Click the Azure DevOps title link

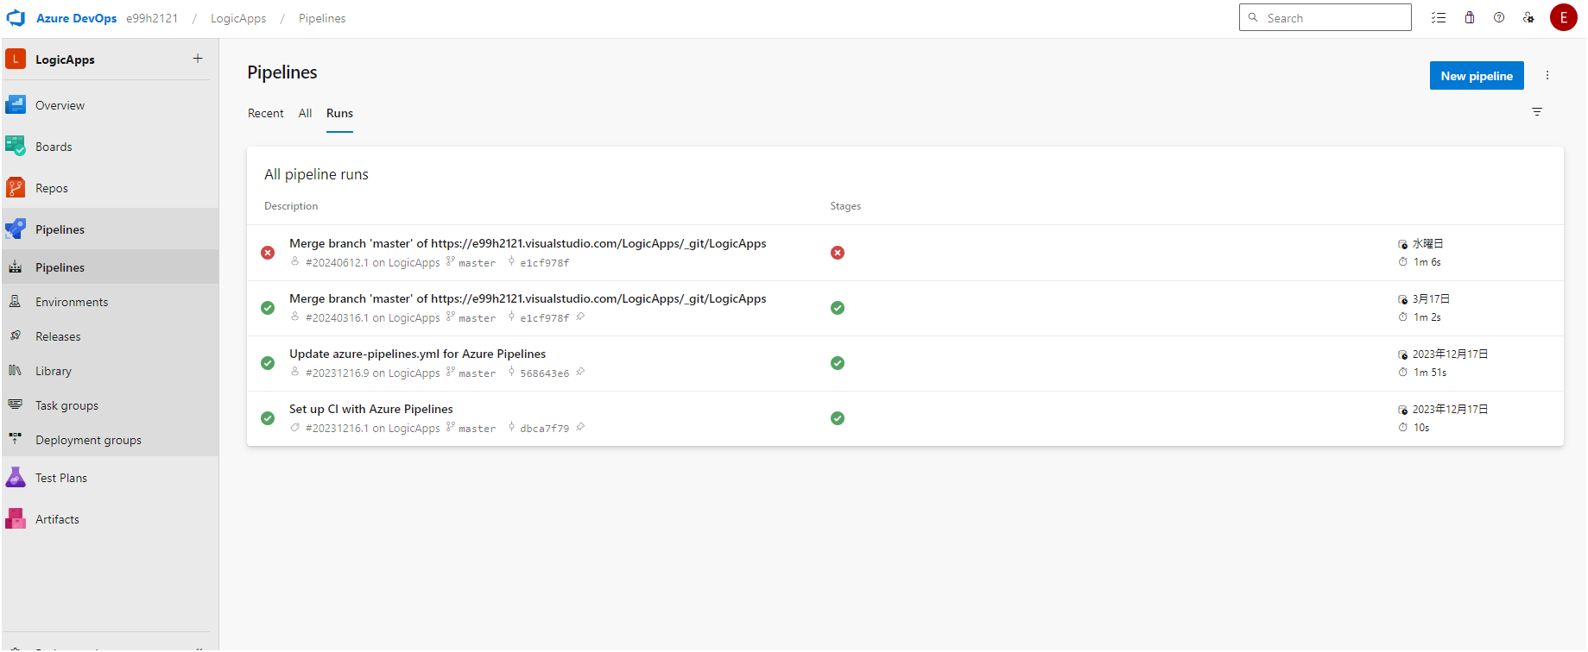76,18
